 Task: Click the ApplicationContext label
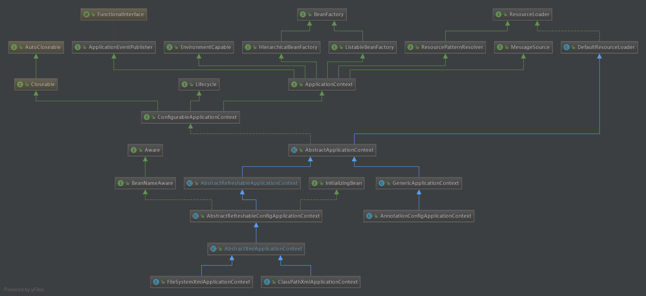click(329, 84)
